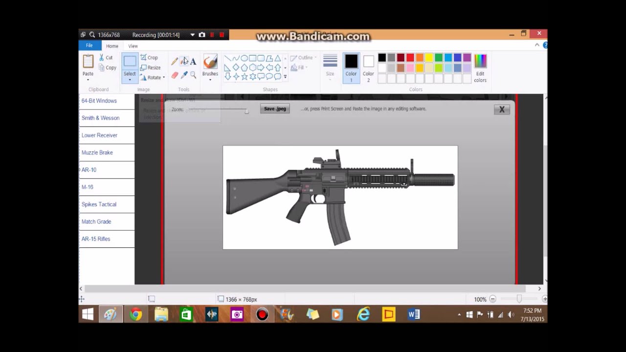Open the AR-15 Rifles link
This screenshot has width=626, height=352.
tap(96, 239)
